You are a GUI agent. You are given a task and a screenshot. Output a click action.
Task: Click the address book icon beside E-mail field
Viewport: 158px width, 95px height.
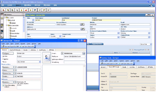pyautogui.click(x=84, y=53)
